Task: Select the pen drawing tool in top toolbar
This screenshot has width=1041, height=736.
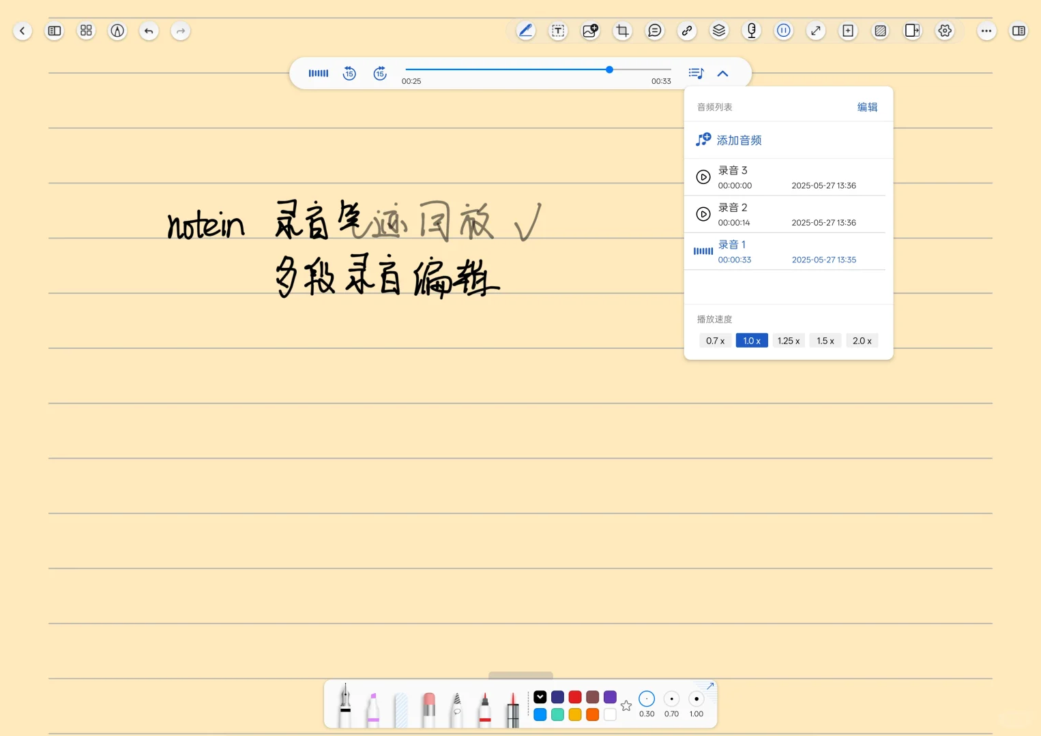Action: 526,31
